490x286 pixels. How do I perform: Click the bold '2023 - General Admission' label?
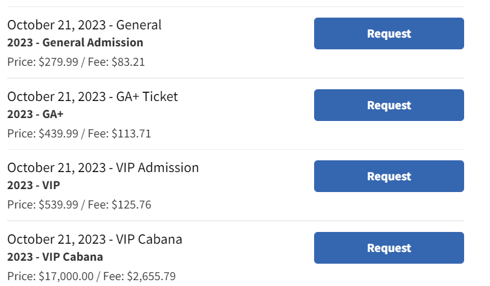(75, 42)
